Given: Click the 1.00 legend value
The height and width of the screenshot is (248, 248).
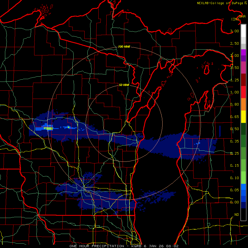Looking at the screenshot, I should pos(234,92).
